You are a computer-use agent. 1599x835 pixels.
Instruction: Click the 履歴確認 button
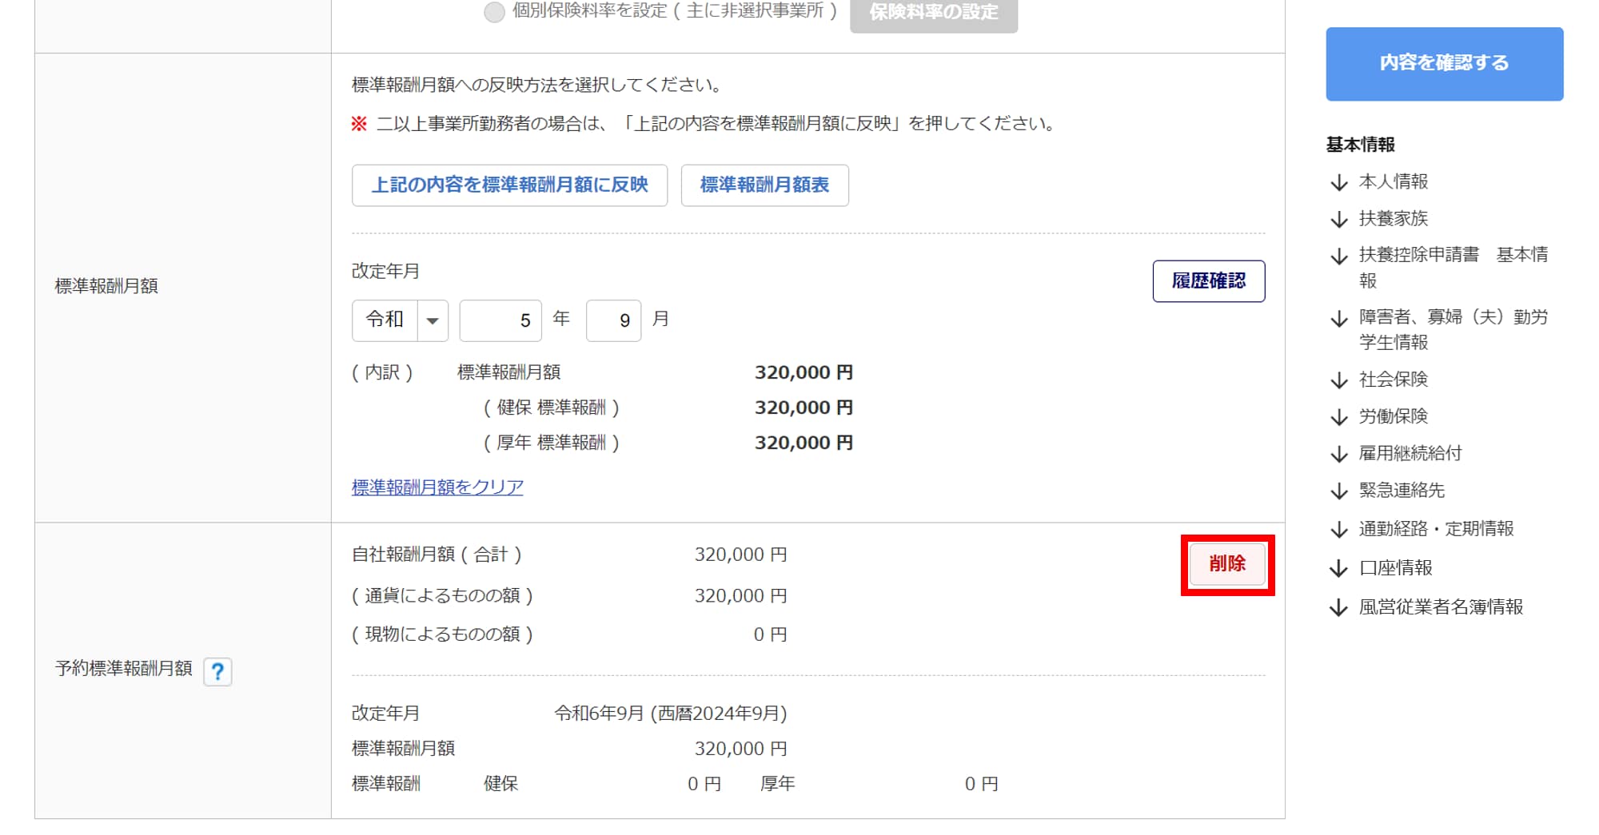(1208, 281)
